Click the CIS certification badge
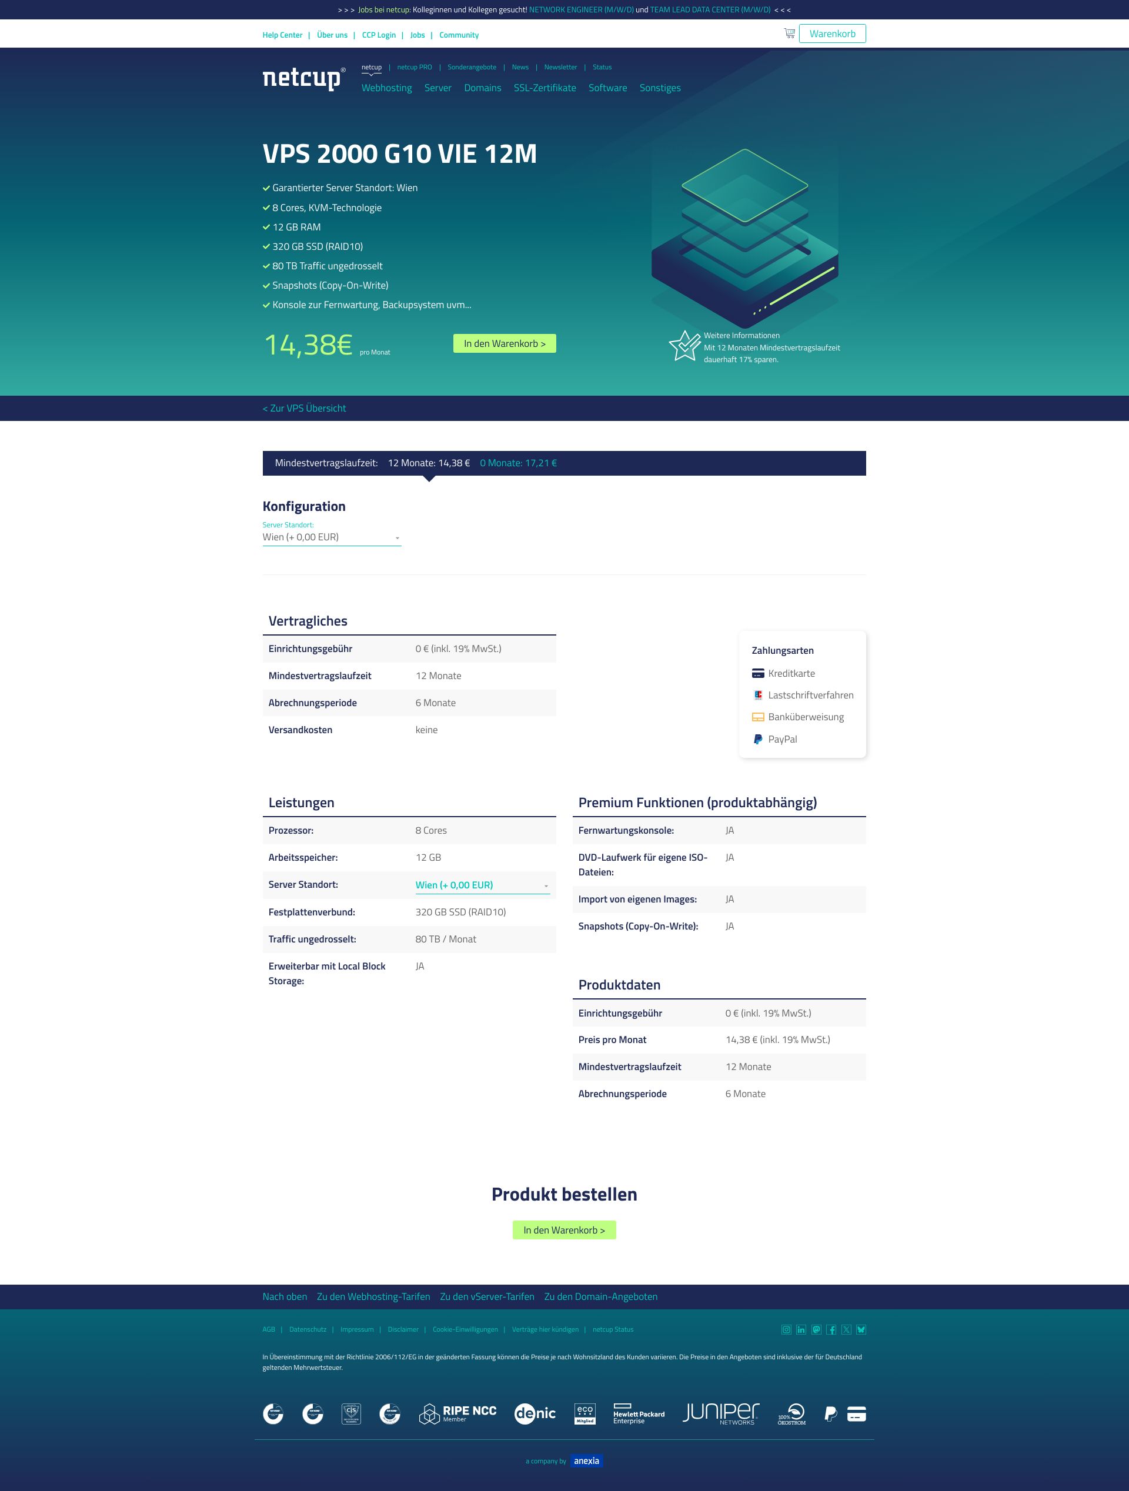Image resolution: width=1129 pixels, height=1491 pixels. pos(351,1413)
